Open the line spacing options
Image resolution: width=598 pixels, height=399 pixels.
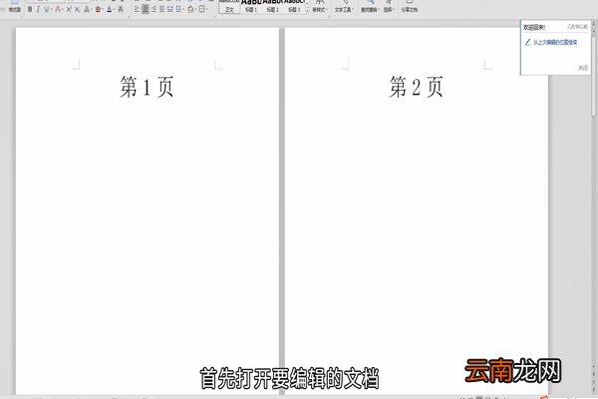[179, 9]
